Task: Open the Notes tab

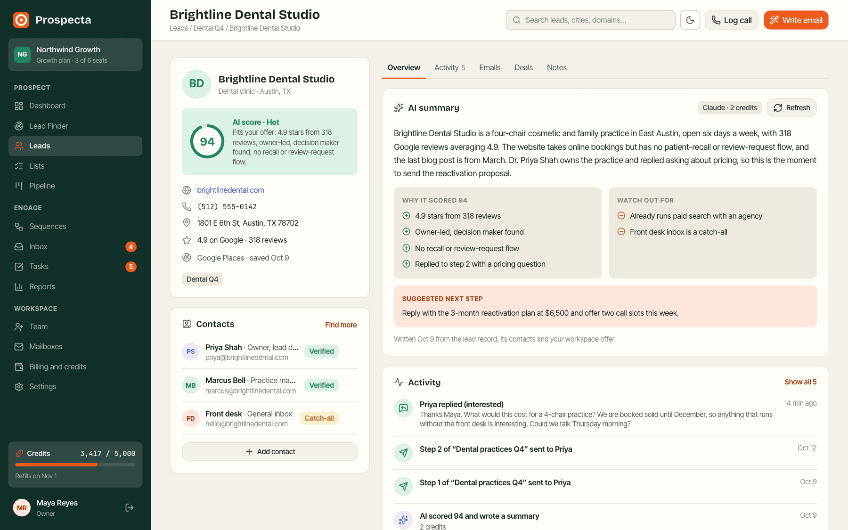Action: pos(557,68)
